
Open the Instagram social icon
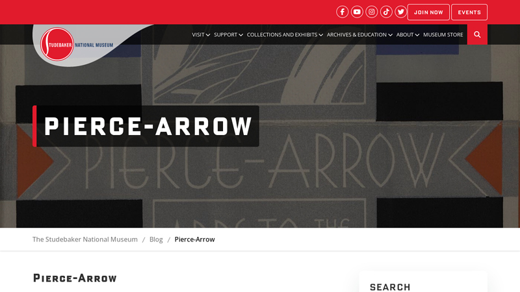[371, 12]
